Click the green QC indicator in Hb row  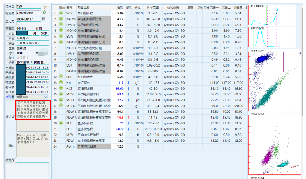[x=61, y=82]
